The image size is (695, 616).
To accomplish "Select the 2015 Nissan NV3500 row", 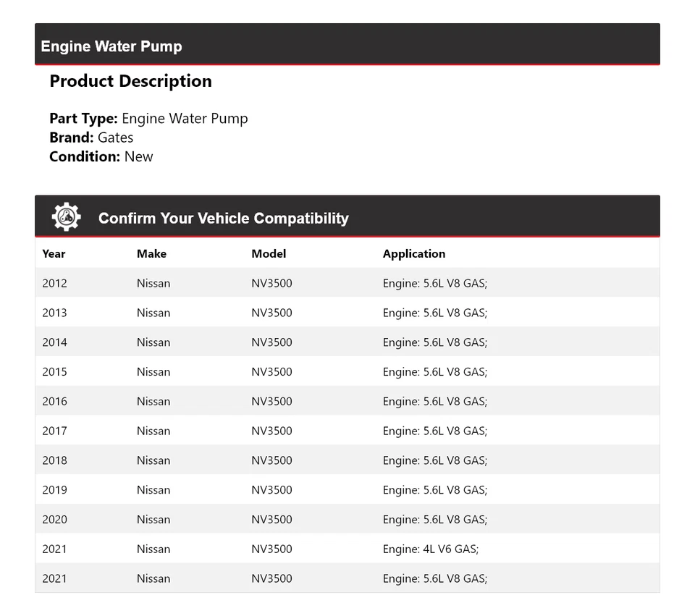I will click(347, 371).
